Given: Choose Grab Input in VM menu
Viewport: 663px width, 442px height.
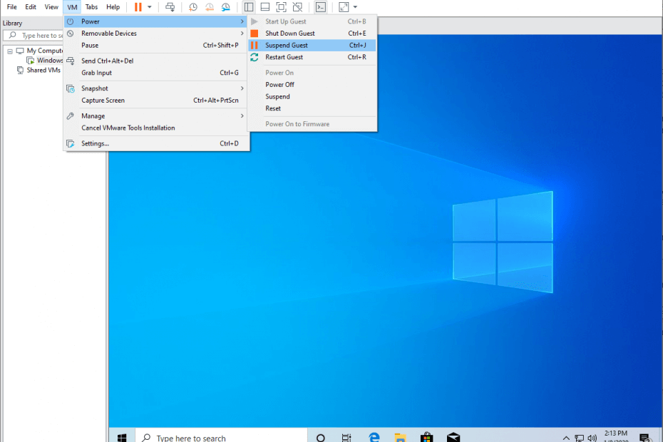Looking at the screenshot, I should 156,73.
